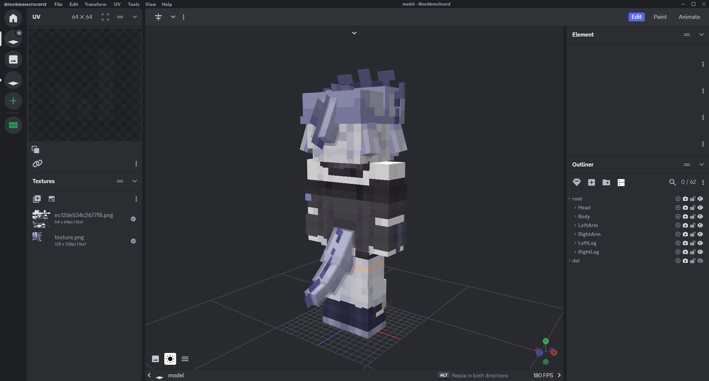
Task: Click the add group folder icon in Outliner
Action: pyautogui.click(x=606, y=182)
